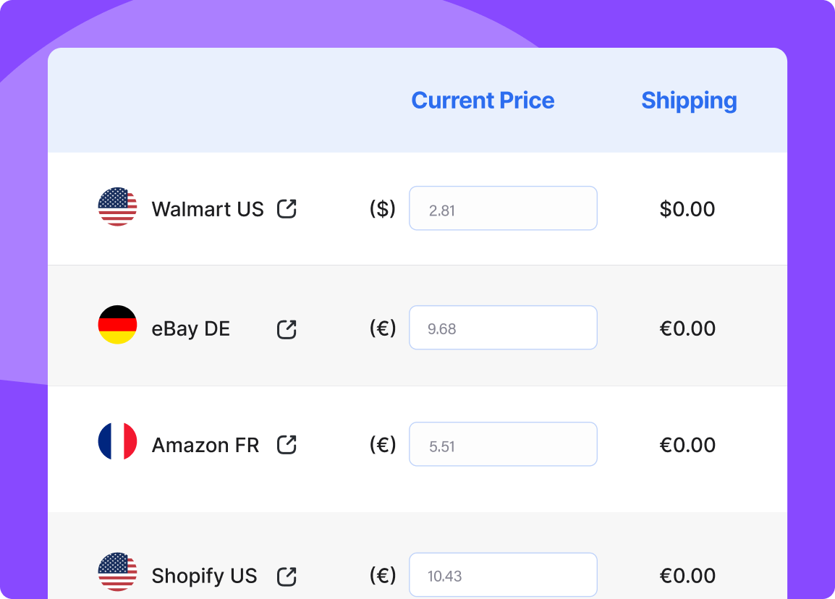Focus the eBay DE price field showing 9.68
This screenshot has height=599, width=835.
[x=503, y=328]
